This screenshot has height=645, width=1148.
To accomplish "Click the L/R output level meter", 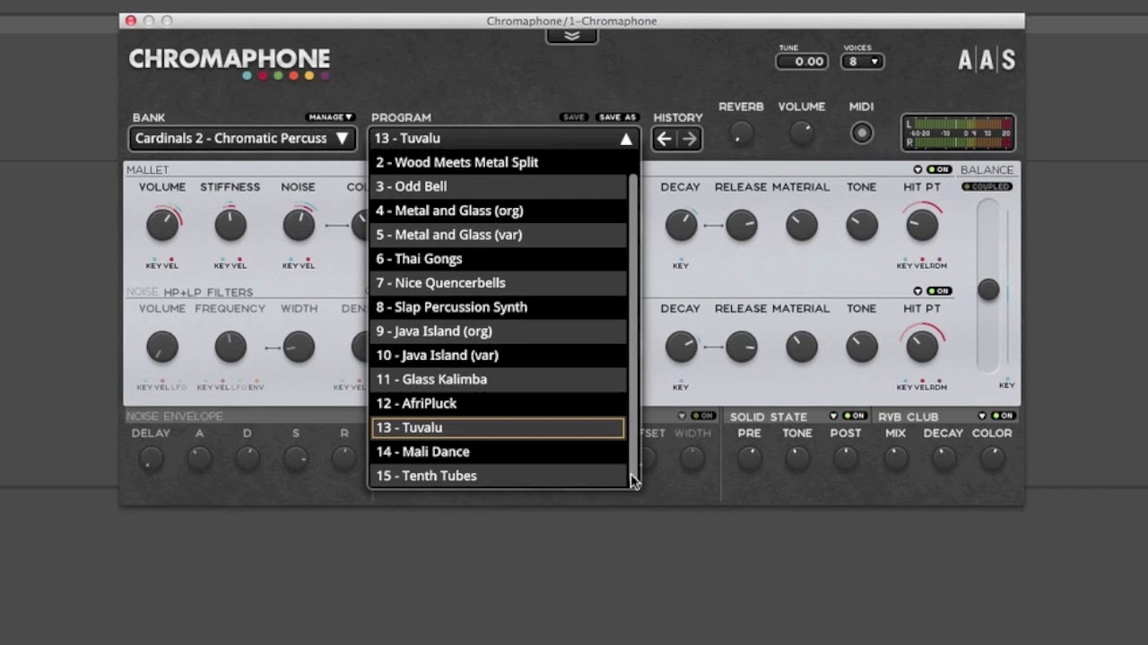I will [959, 133].
